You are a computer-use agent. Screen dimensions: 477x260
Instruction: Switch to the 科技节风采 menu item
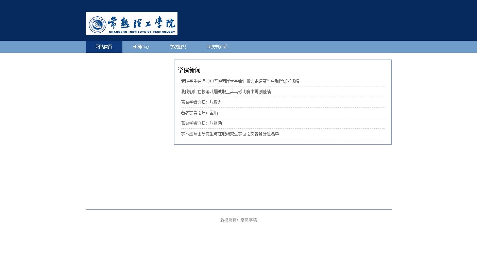tap(217, 47)
